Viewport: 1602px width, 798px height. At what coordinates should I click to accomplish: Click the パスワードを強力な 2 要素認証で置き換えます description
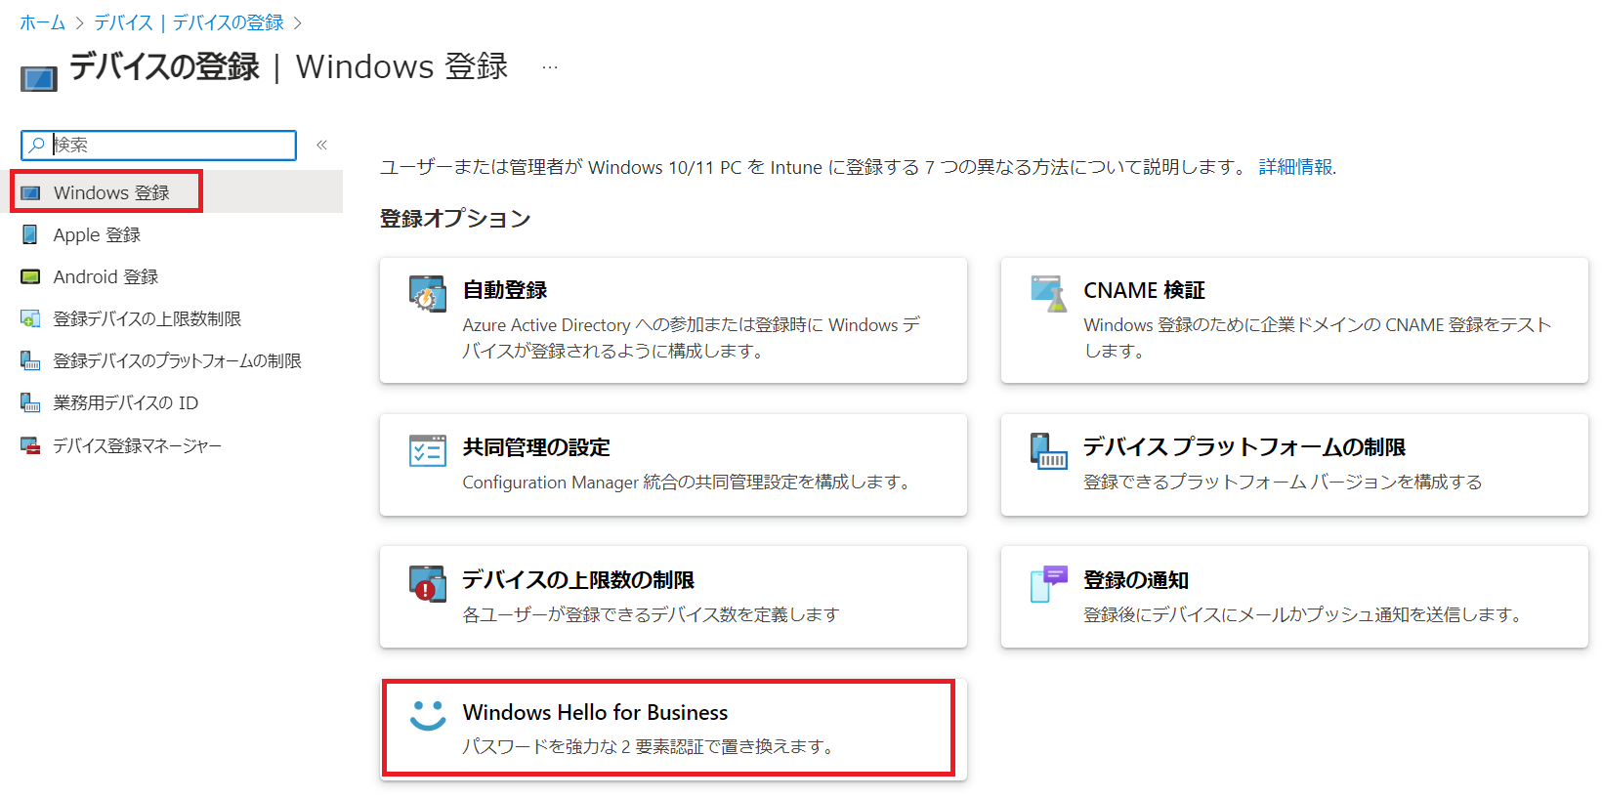(651, 746)
